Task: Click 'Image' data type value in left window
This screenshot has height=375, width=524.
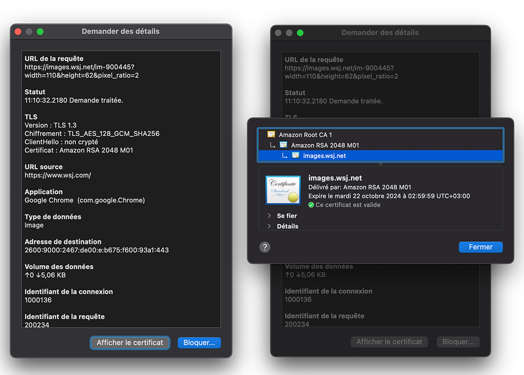Action: coord(34,225)
